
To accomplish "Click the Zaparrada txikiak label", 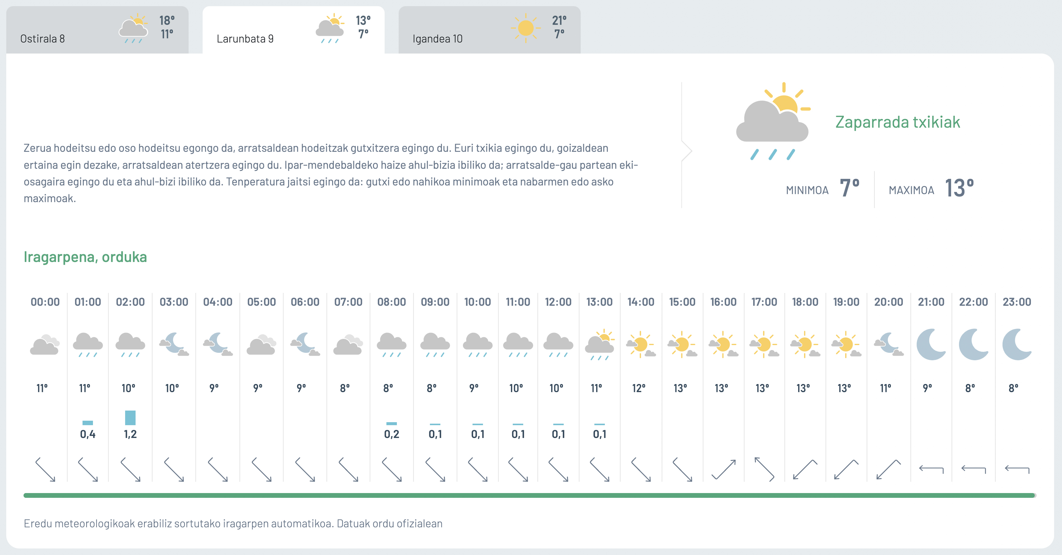I will 898,122.
